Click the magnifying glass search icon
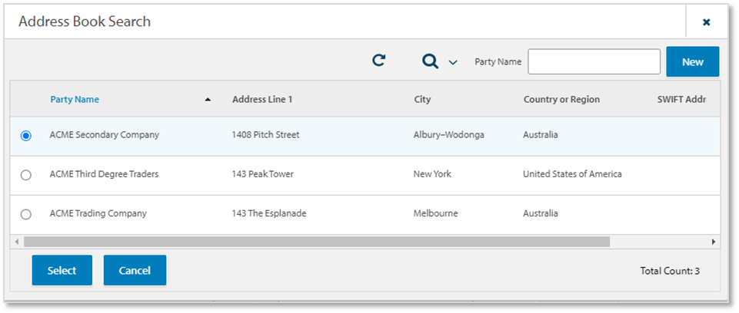Viewport: 739px width, 313px height. [x=430, y=61]
